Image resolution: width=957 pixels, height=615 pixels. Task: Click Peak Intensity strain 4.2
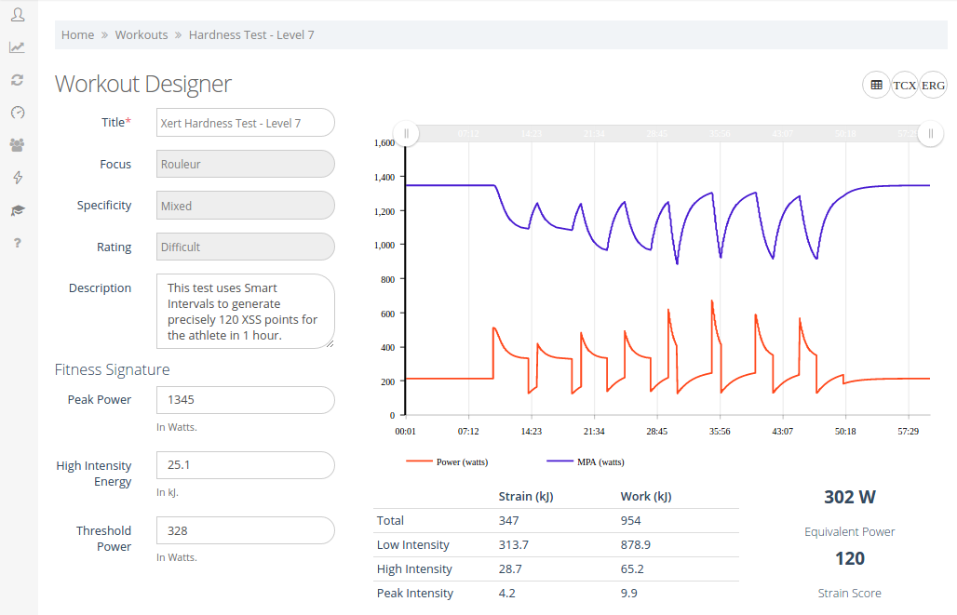tap(506, 593)
